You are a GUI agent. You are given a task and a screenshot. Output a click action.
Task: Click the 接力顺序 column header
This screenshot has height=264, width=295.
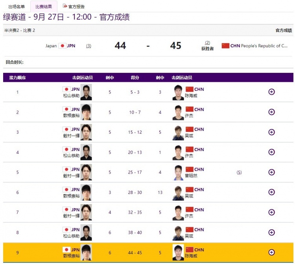[x=17, y=78]
